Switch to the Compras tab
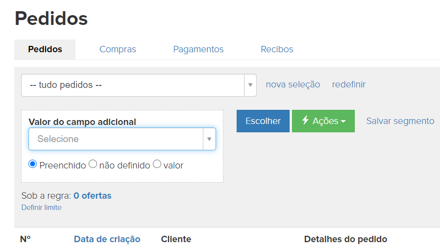 pos(118,49)
